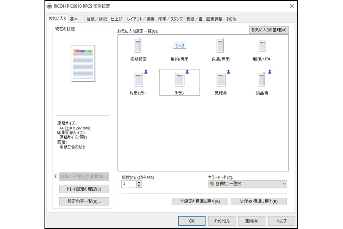
Task: Select the チラシ favorite preset icon
Action: [x=179, y=80]
